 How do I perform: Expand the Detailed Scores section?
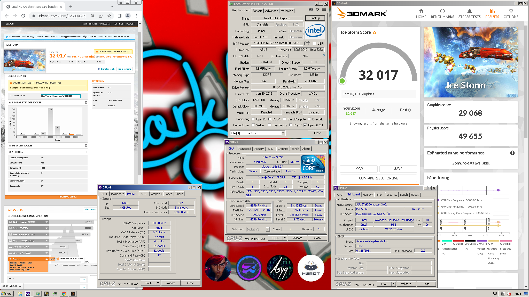[86, 146]
